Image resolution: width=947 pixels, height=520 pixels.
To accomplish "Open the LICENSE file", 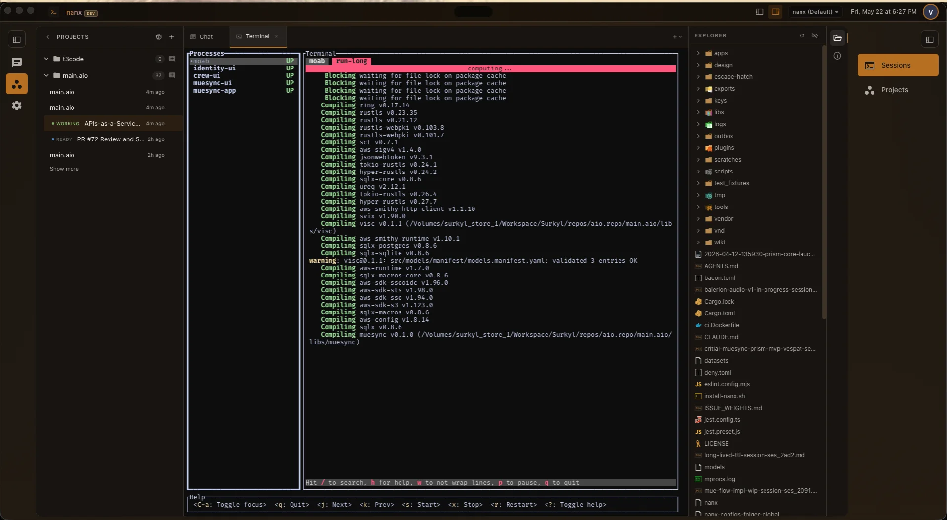I will coord(716,444).
